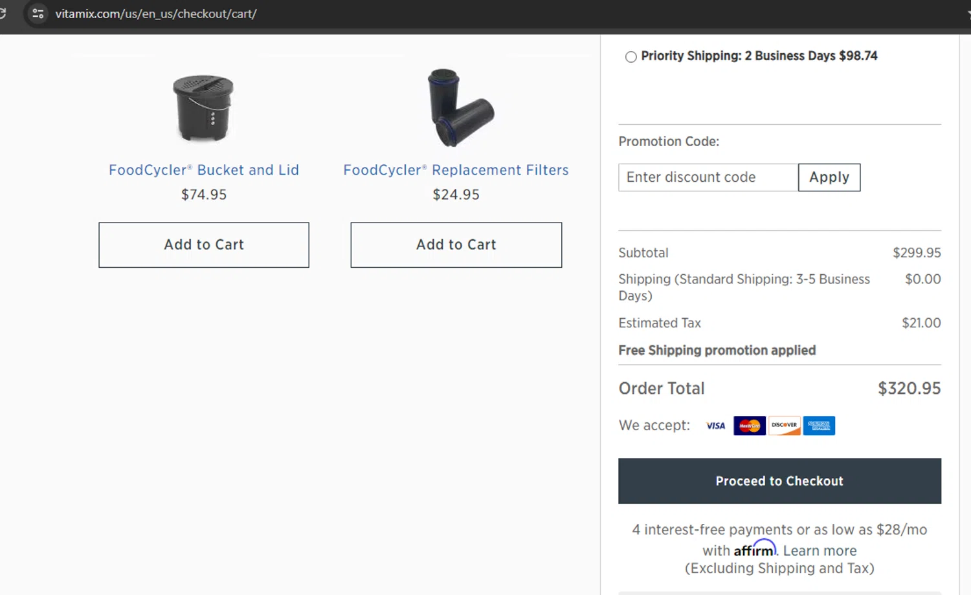Image resolution: width=971 pixels, height=595 pixels.
Task: Click the Promotion Code label
Action: (x=669, y=142)
